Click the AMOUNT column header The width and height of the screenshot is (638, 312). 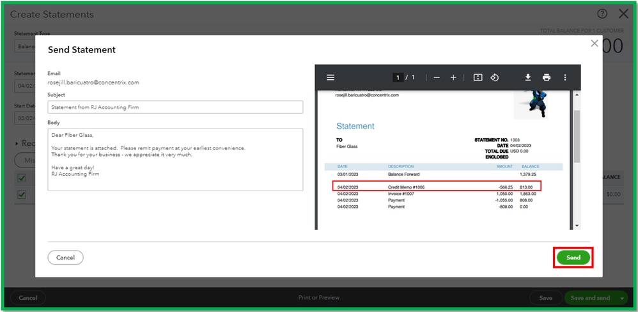[504, 166]
